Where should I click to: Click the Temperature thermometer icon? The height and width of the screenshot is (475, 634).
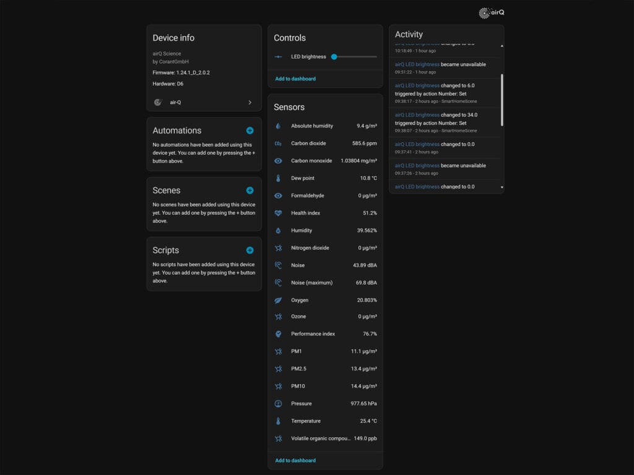(x=278, y=421)
